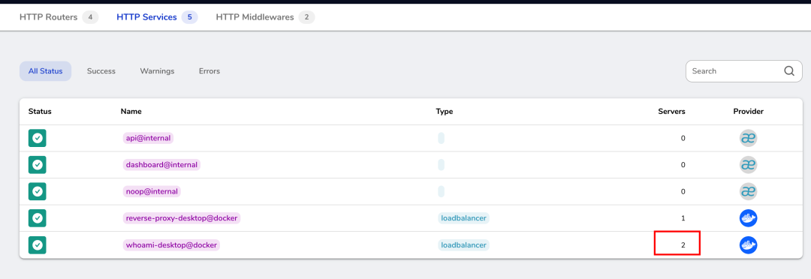Show only services with Errors

(x=209, y=71)
